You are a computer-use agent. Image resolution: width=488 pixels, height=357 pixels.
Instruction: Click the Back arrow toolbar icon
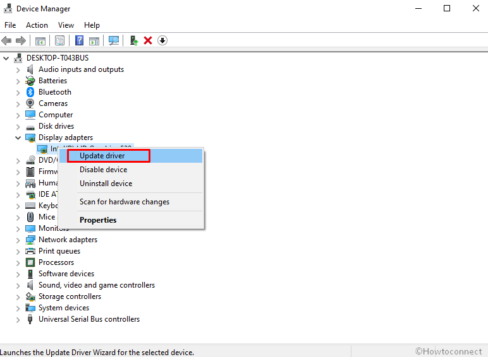[6, 40]
